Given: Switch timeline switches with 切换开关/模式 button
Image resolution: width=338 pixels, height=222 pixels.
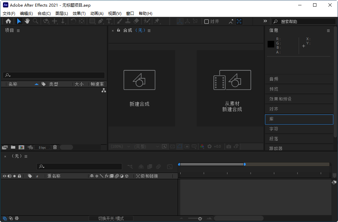Looking at the screenshot, I should [111, 218].
